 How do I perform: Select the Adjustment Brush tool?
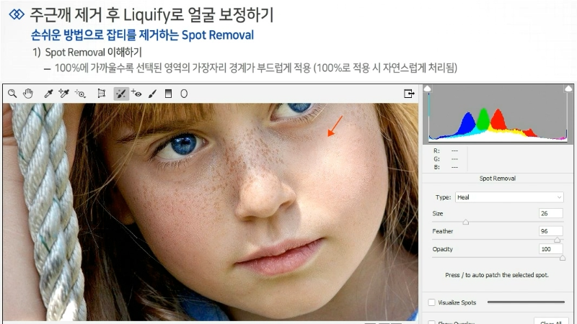click(x=152, y=94)
